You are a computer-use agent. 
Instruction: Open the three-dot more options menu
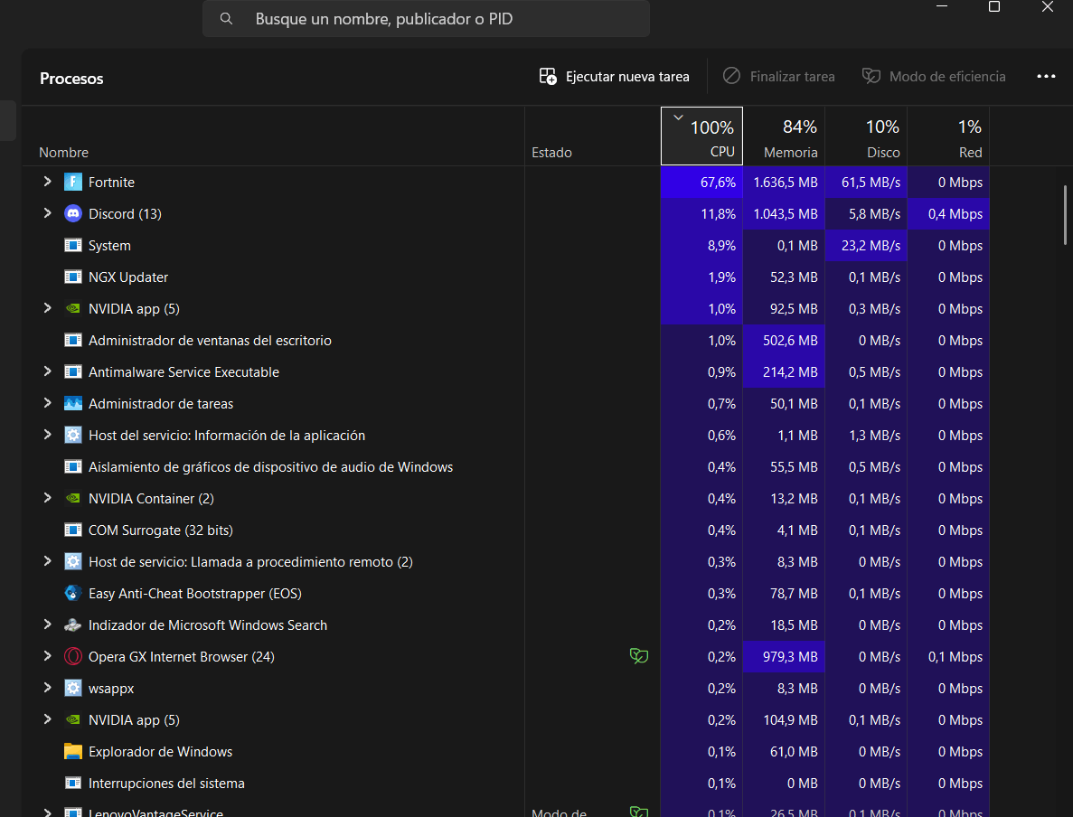tap(1046, 77)
